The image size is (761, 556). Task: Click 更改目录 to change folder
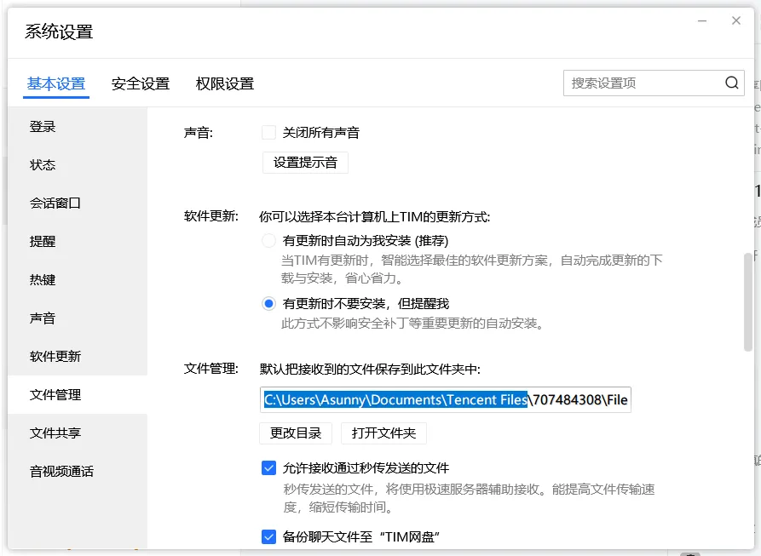[x=295, y=433]
